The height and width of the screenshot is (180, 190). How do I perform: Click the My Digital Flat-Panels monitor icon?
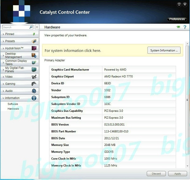pyautogui.click(x=34, y=69)
